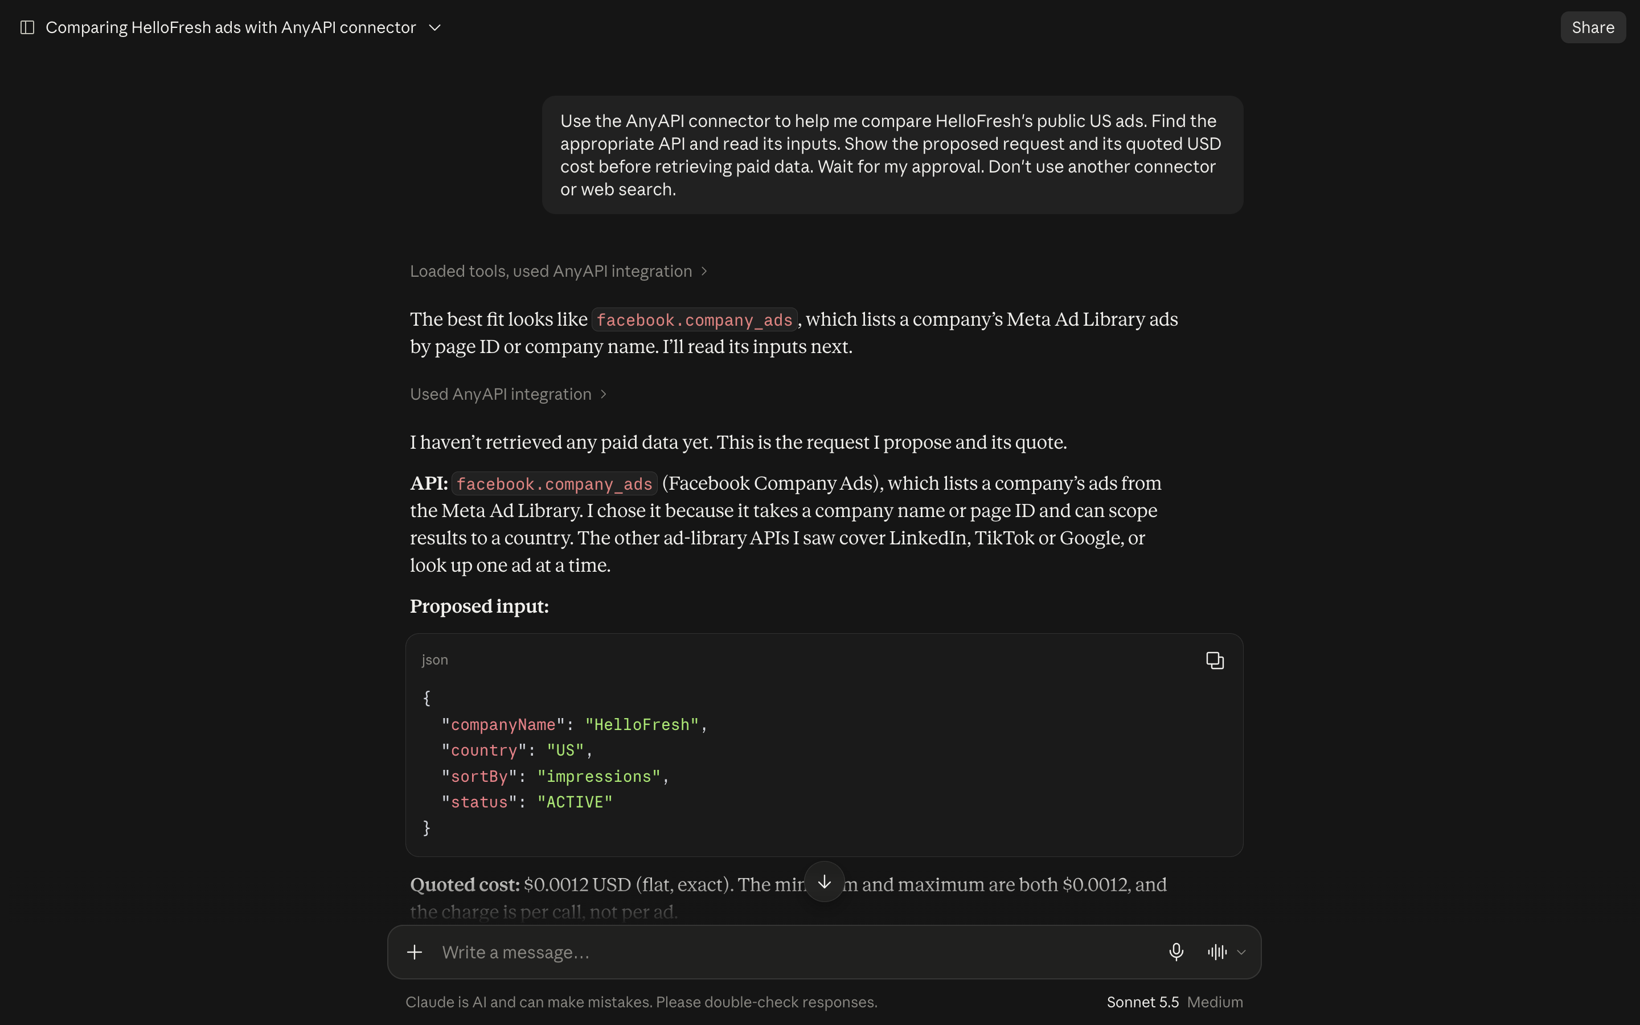Click the user's message bubble about the AnyAPI connector
This screenshot has height=1025, width=1640.
pyautogui.click(x=892, y=154)
